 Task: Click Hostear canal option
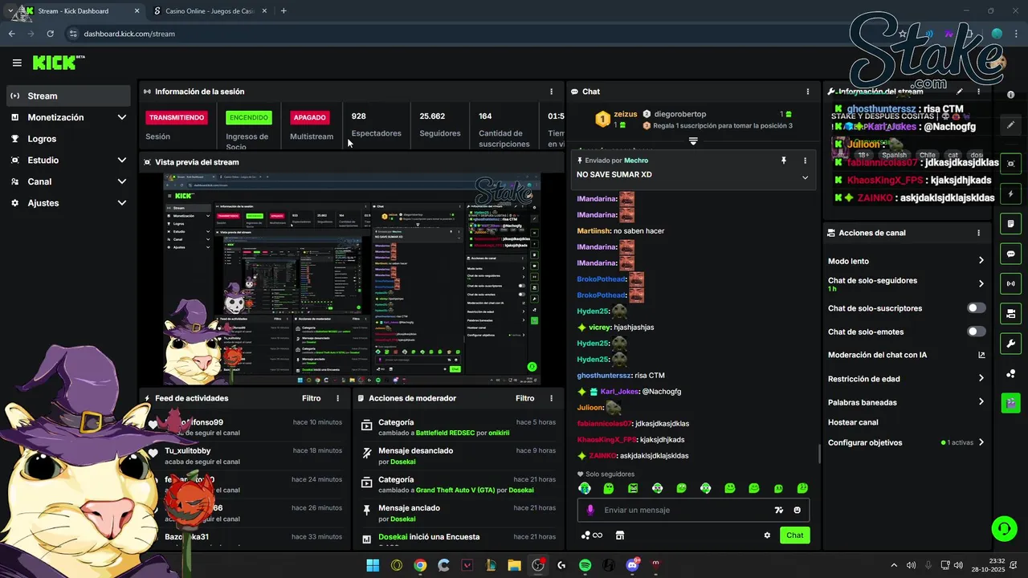[853, 422]
